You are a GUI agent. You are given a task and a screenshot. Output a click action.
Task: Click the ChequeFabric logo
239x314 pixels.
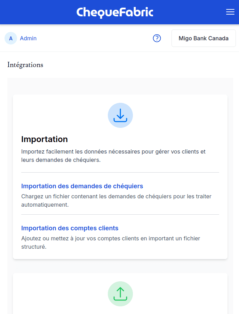[x=115, y=12]
